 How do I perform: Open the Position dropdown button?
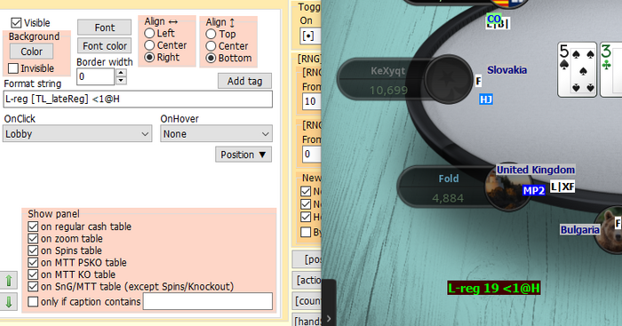pos(243,155)
